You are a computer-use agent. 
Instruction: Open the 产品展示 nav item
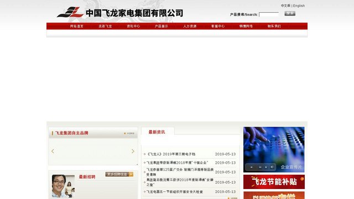(162, 26)
